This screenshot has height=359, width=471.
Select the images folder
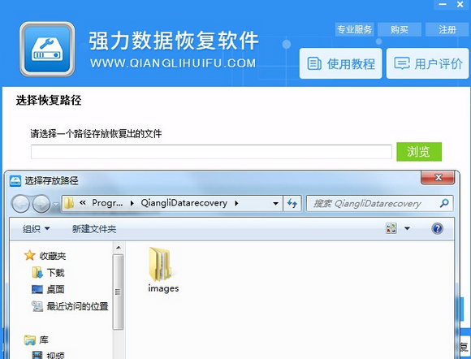point(163,269)
